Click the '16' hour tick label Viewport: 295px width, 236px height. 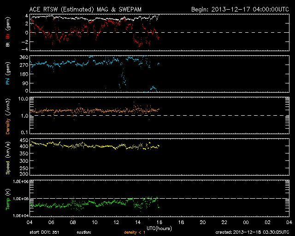(x=159, y=223)
